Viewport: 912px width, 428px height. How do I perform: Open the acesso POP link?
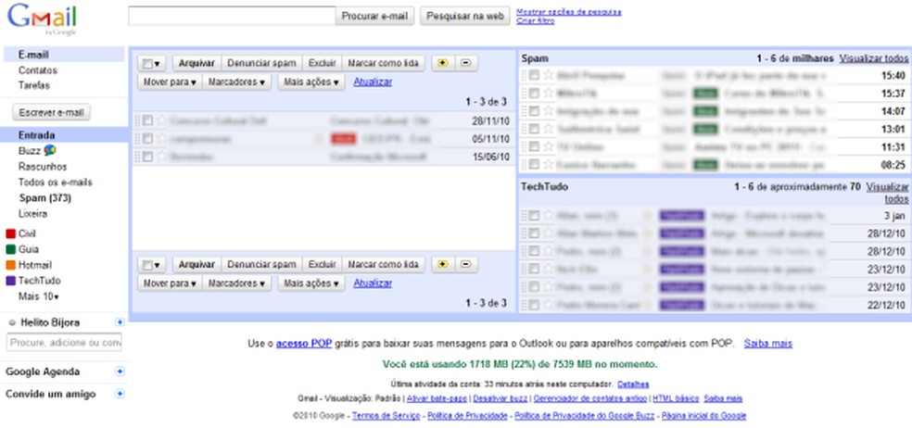pos(304,344)
